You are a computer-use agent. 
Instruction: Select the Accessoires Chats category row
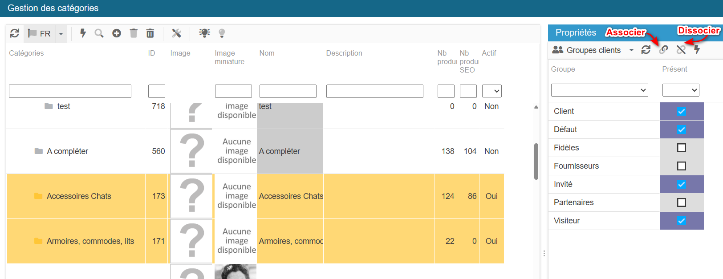tap(79, 196)
